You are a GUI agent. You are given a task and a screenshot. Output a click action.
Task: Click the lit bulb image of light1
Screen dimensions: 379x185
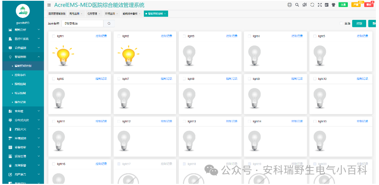[63, 56]
